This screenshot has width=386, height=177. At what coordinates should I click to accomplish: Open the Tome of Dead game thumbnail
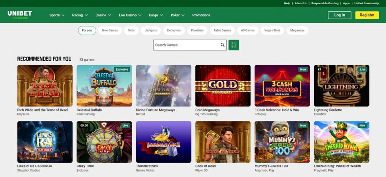(45, 86)
